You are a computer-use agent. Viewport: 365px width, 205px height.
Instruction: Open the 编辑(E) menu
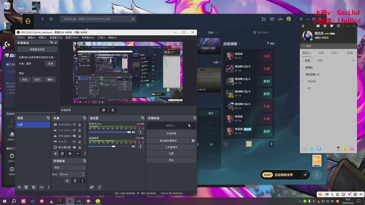pyautogui.click(x=31, y=38)
